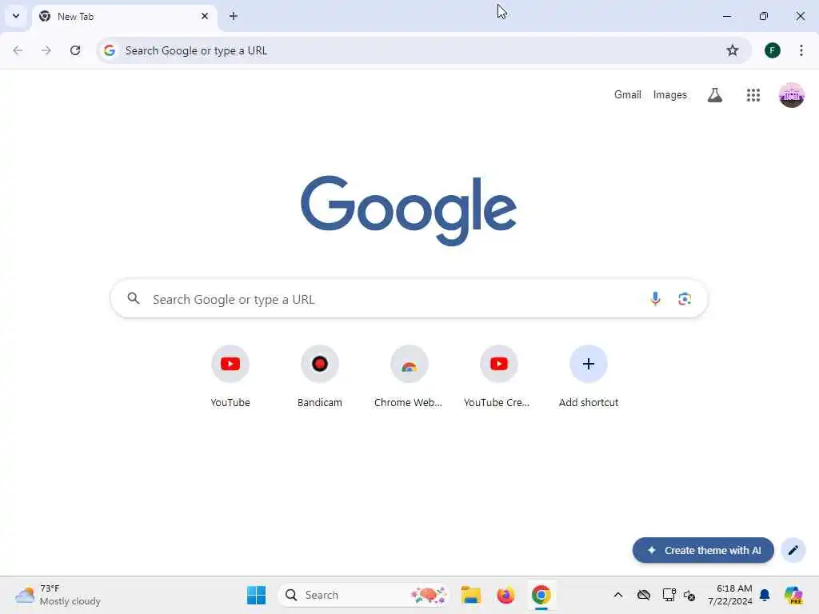Expand hidden system tray icons
Viewport: 819px width, 614px height.
[618, 595]
